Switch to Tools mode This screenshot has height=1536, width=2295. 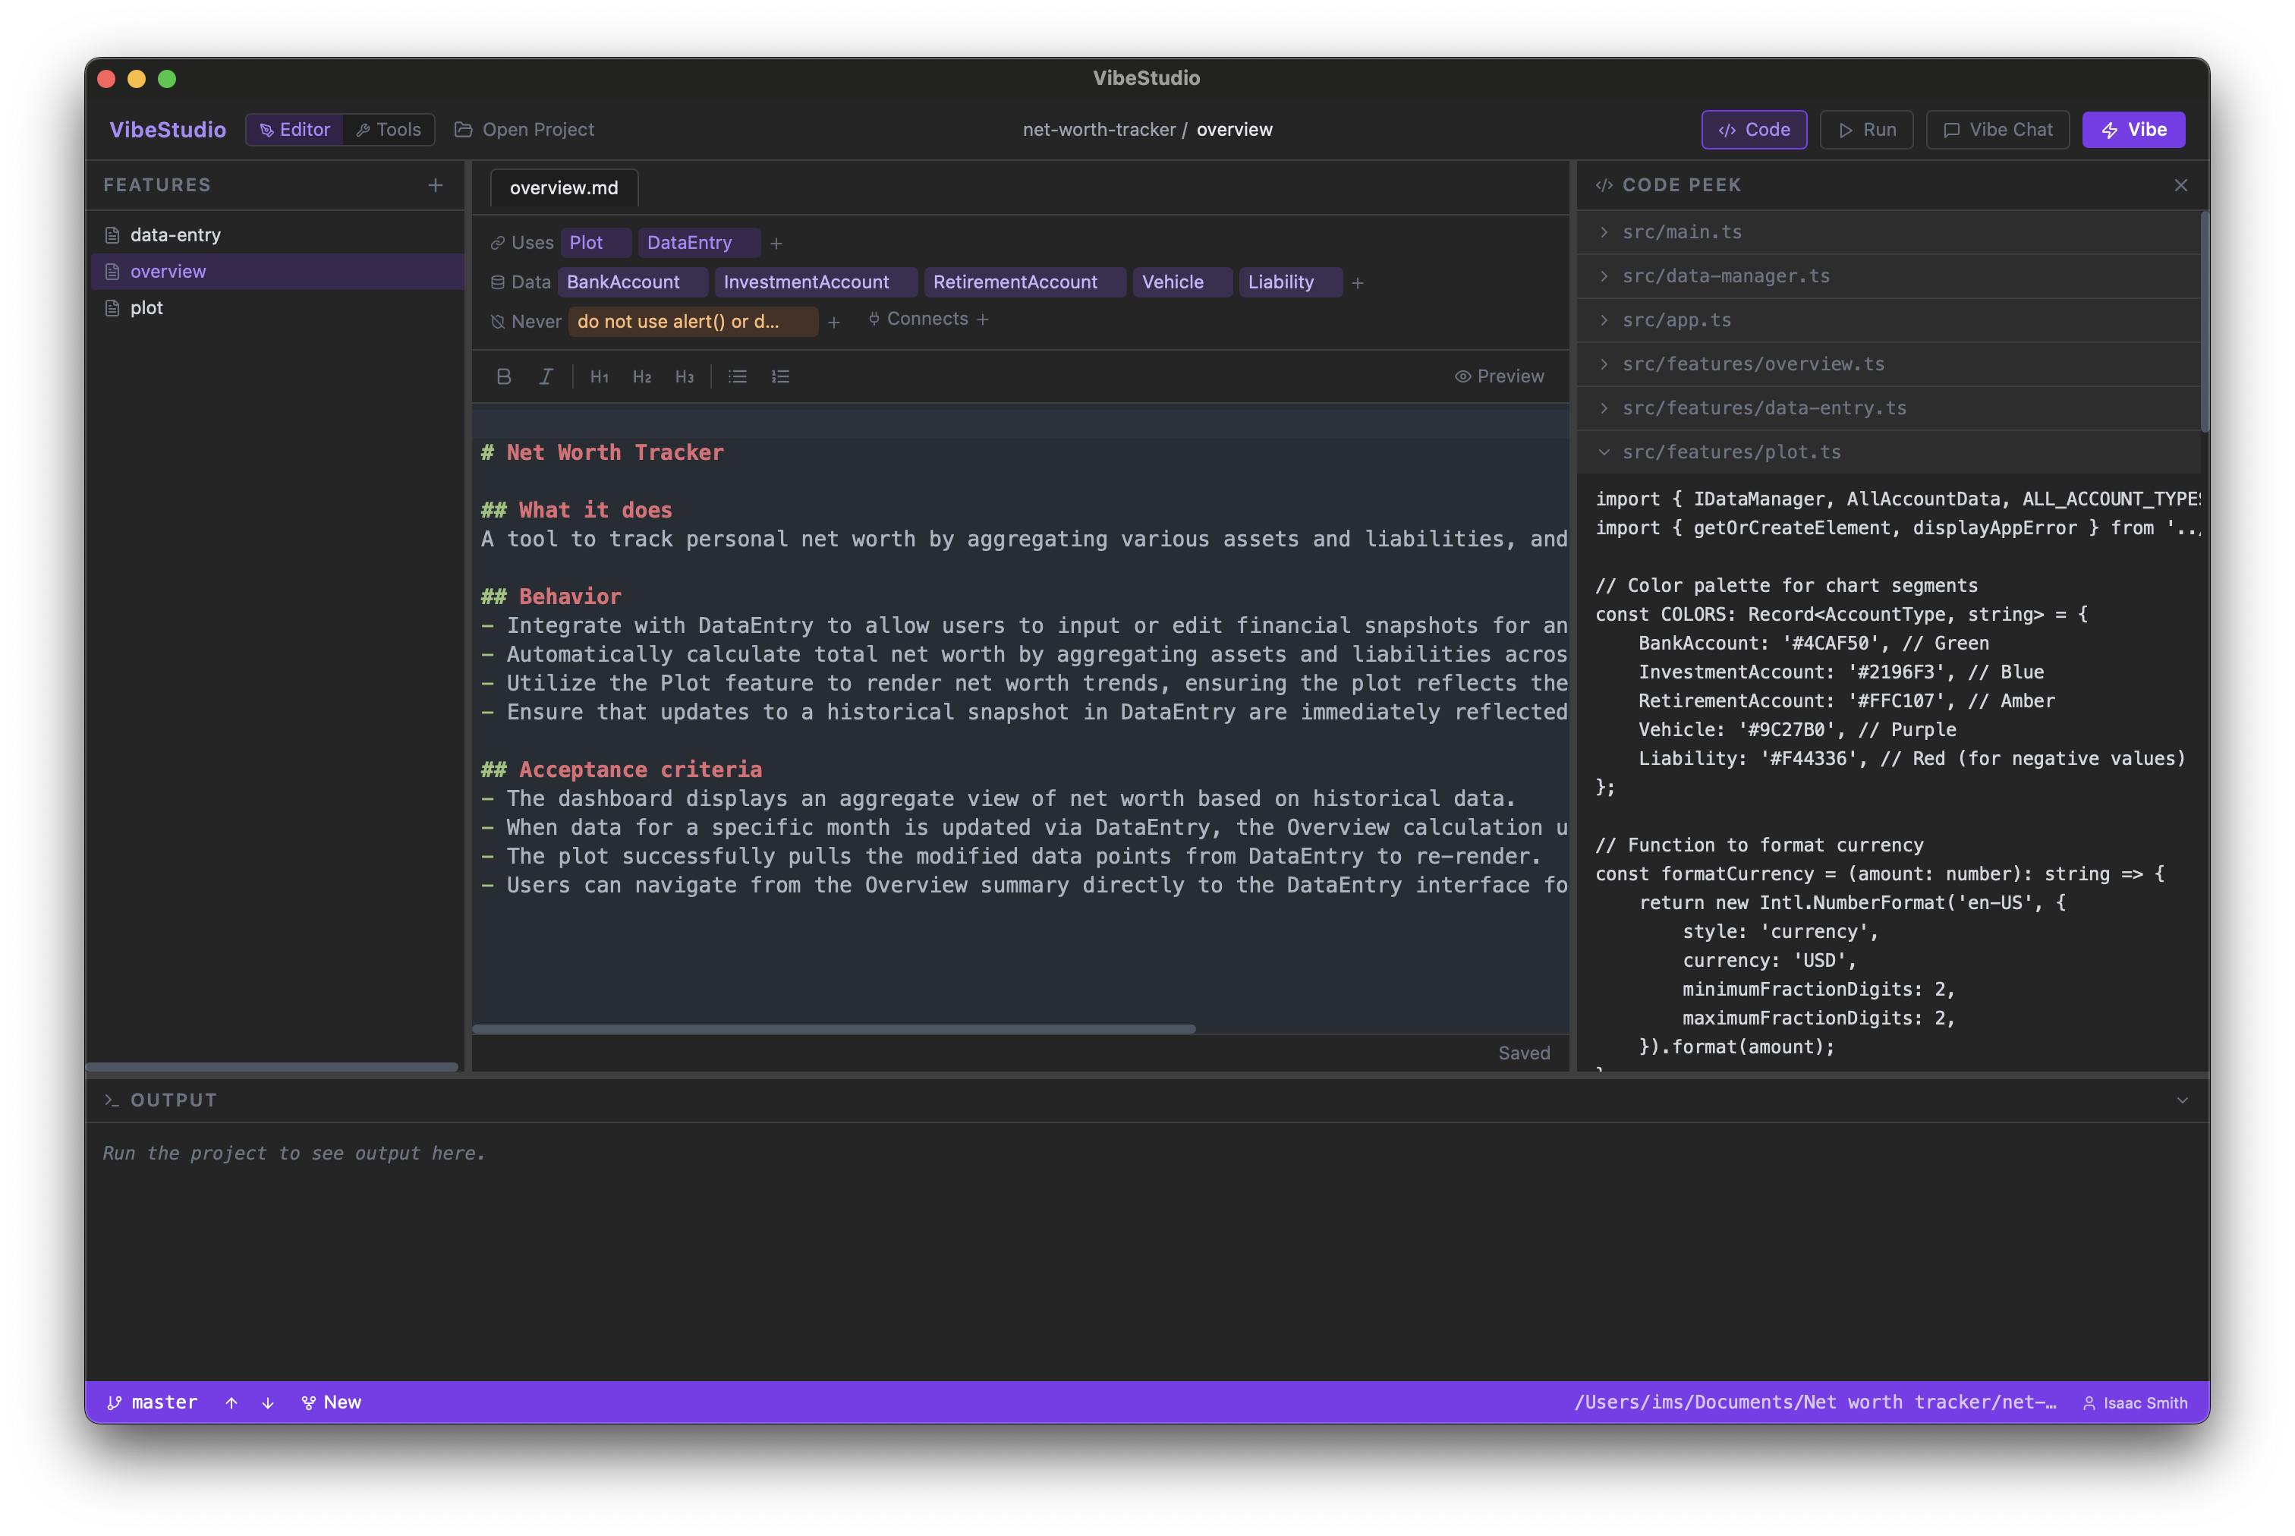coord(389,129)
